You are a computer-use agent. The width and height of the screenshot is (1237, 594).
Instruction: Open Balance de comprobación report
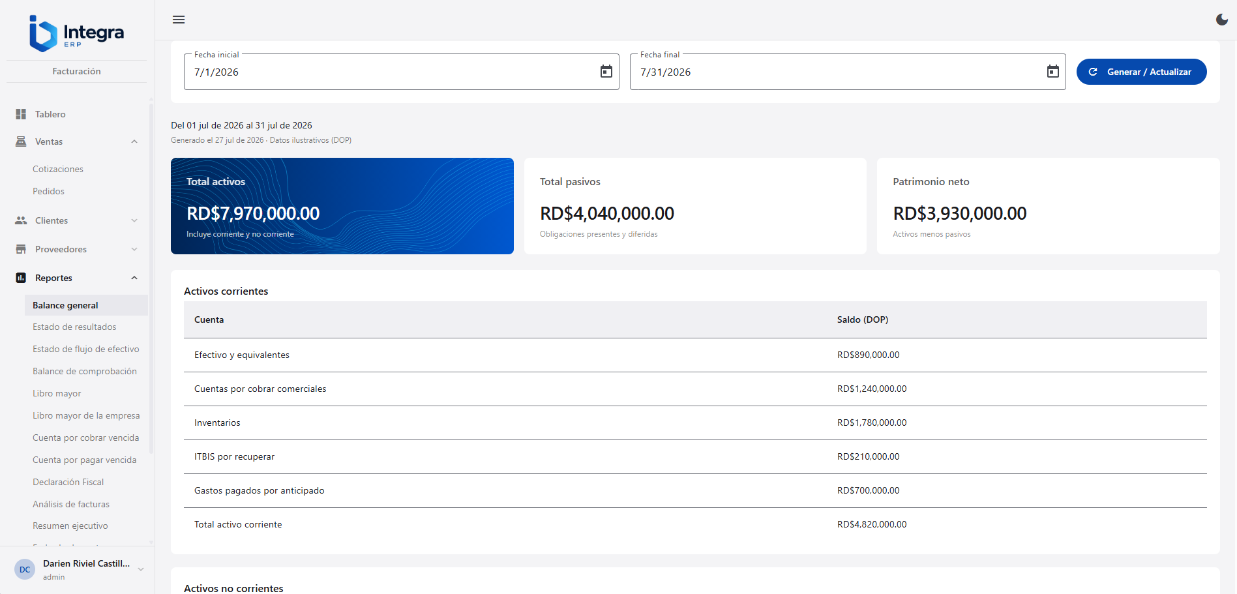click(x=86, y=371)
